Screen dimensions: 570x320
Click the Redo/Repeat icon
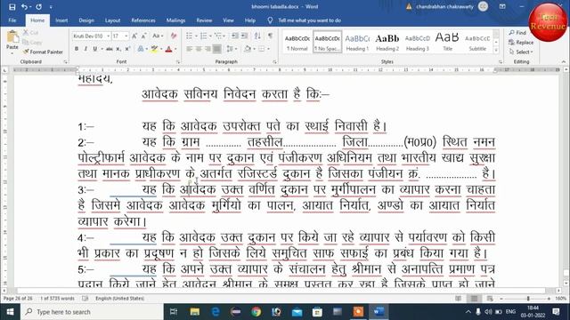(39, 7)
